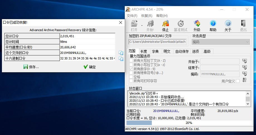Switch to the 明文 tab
256x135 pixels.
[167, 51]
